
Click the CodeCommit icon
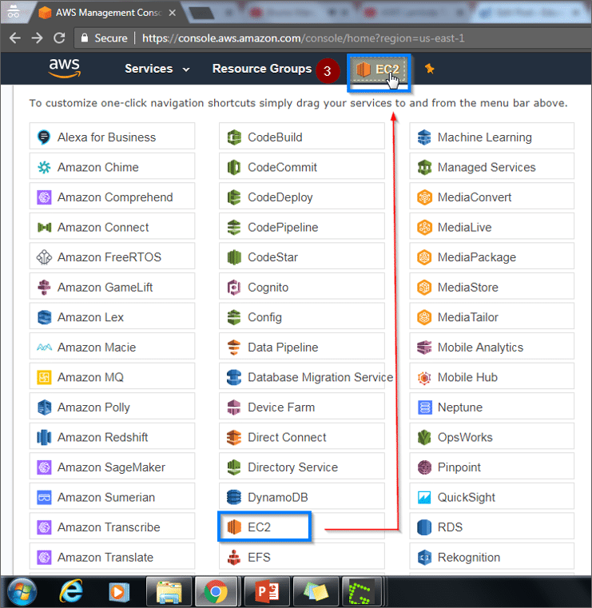[x=234, y=167]
